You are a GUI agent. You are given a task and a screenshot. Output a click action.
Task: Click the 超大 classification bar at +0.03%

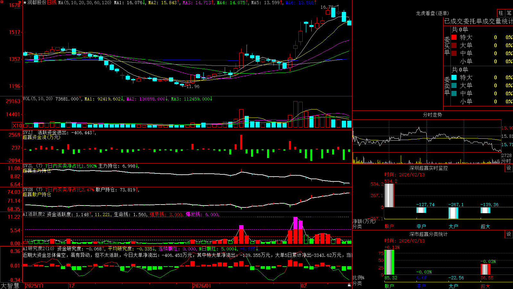[x=485, y=269]
